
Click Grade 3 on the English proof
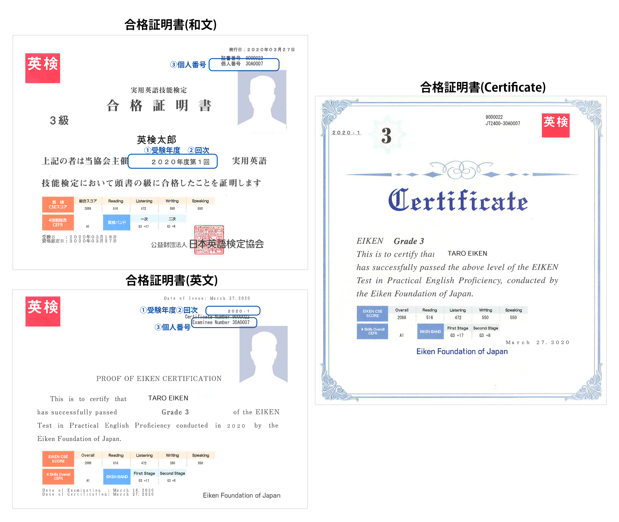175,412
